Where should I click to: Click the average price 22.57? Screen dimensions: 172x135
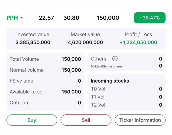[x=46, y=18]
